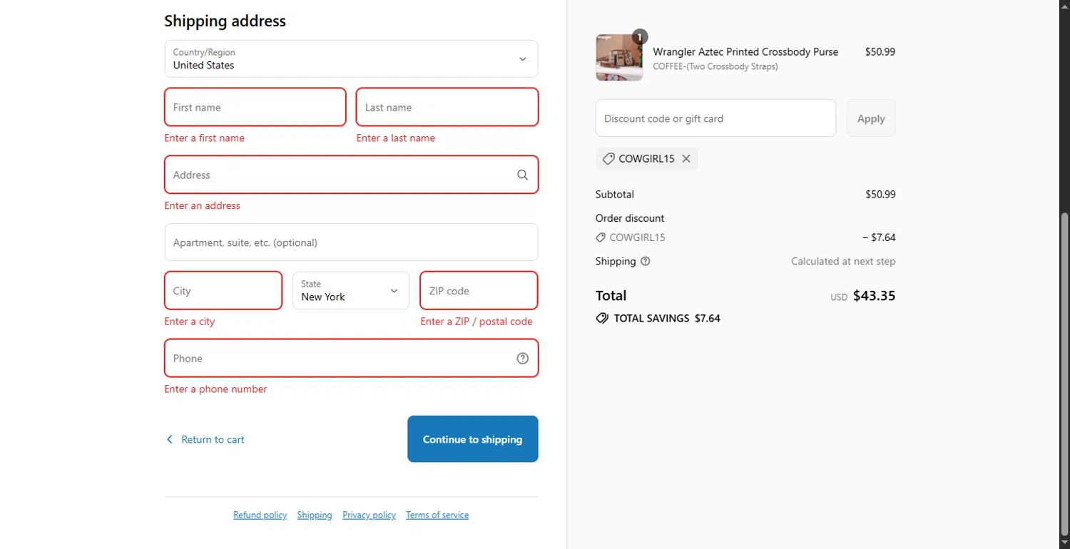The width and height of the screenshot is (1070, 549).
Task: Click the Apartment, suite, etc. optional field
Action: (351, 242)
